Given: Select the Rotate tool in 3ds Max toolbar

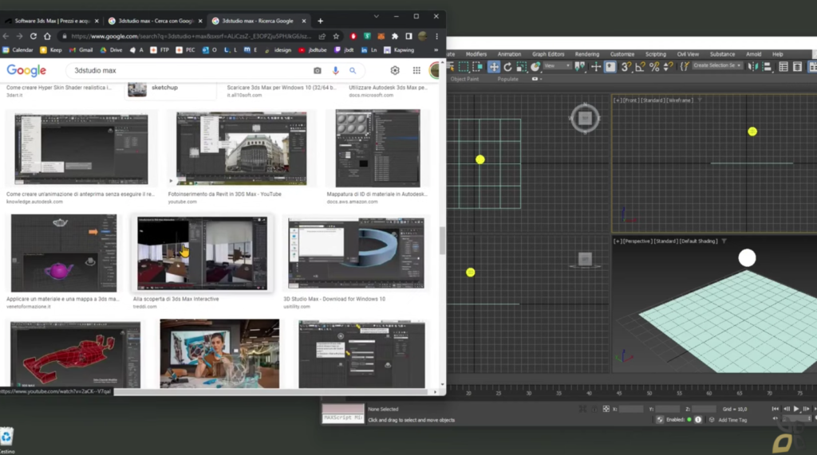Looking at the screenshot, I should coord(507,67).
